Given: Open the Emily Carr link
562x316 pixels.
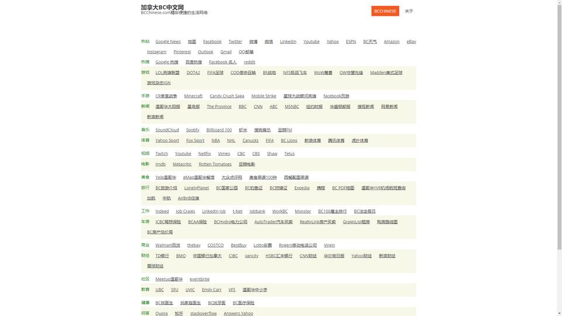Looking at the screenshot, I should click(x=211, y=290).
